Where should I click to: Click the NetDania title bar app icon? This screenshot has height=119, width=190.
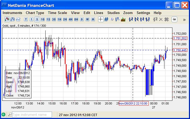coord(4,5)
